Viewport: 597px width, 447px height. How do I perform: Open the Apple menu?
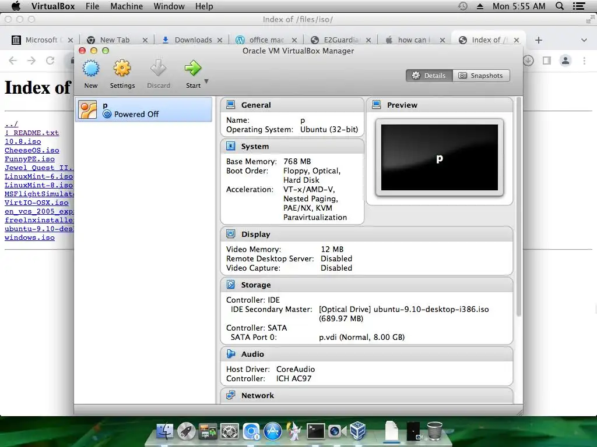[16, 6]
